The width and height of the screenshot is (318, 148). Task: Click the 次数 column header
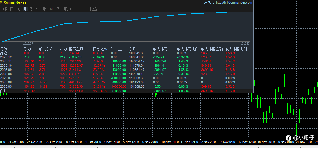[63, 49]
